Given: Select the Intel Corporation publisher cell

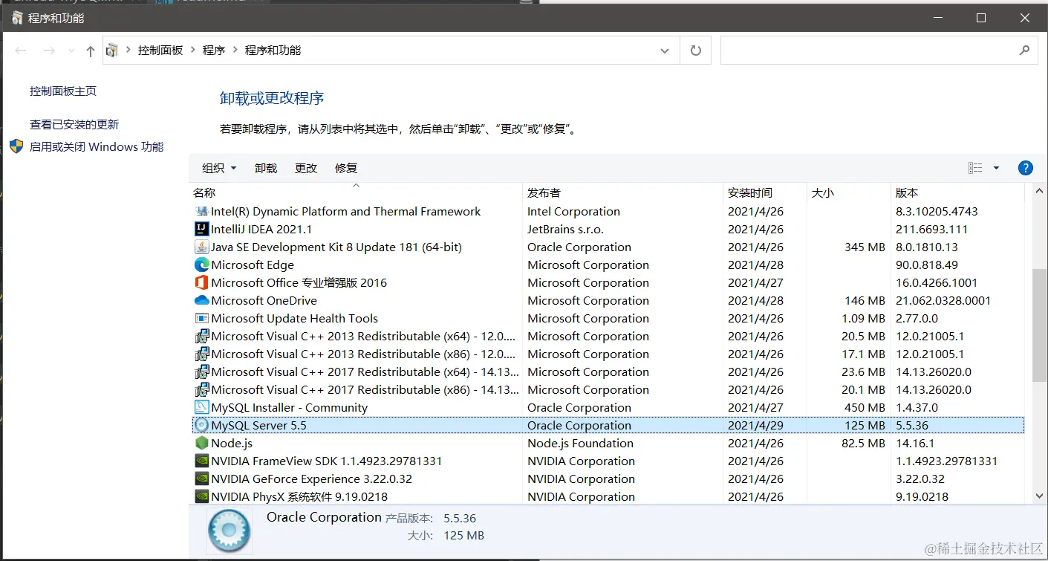Looking at the screenshot, I should [573, 211].
